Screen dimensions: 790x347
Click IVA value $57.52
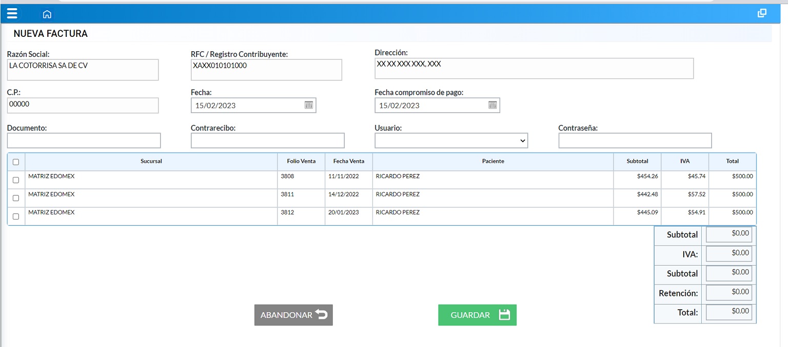pyautogui.click(x=697, y=194)
